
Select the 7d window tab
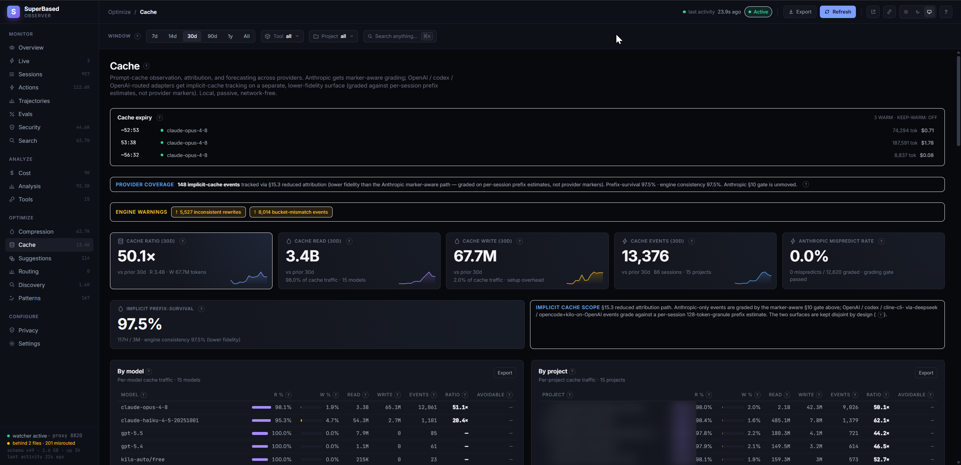click(x=155, y=36)
